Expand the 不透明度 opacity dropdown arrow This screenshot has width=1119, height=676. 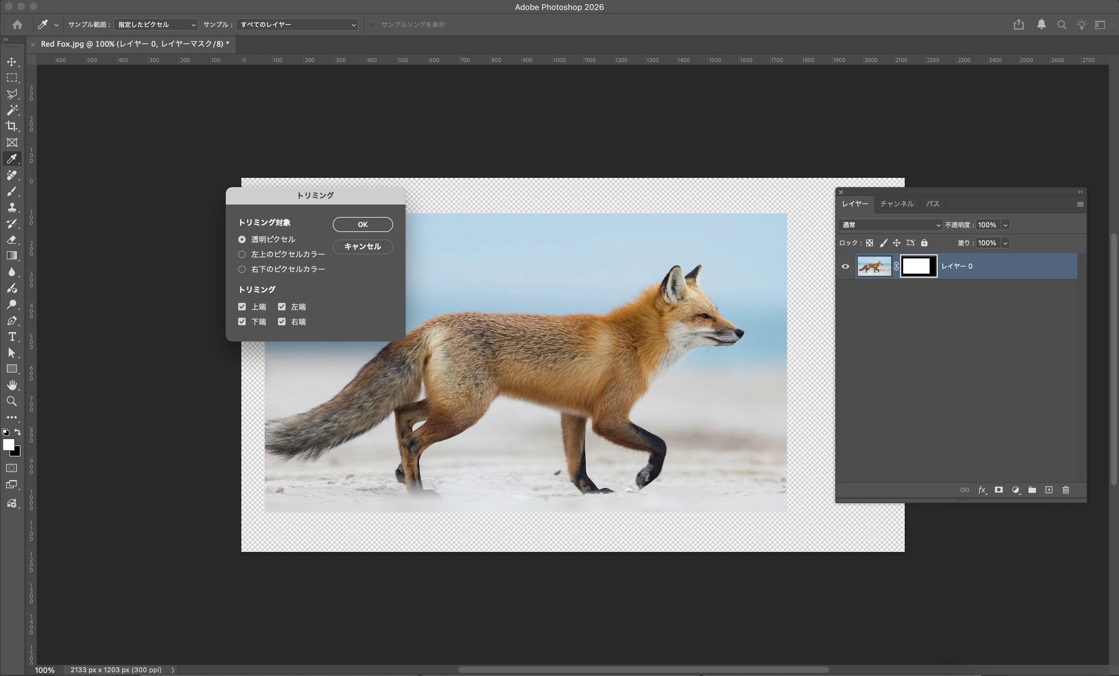point(1005,225)
